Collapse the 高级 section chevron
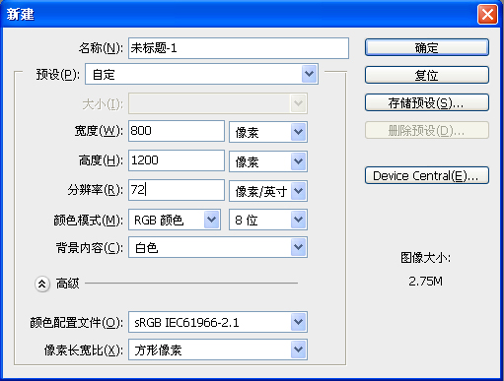Viewport: 504px width, 381px height. point(42,284)
